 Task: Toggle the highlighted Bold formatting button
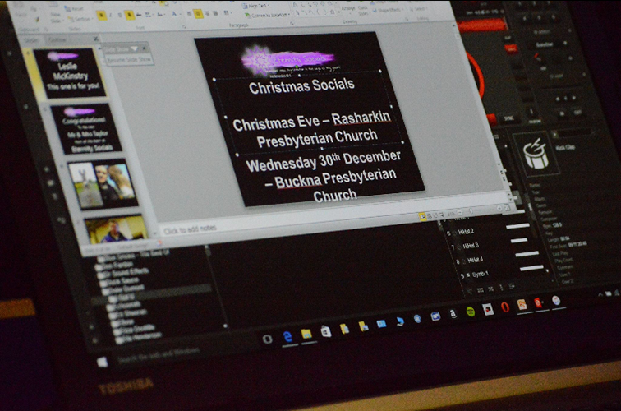click(x=101, y=15)
